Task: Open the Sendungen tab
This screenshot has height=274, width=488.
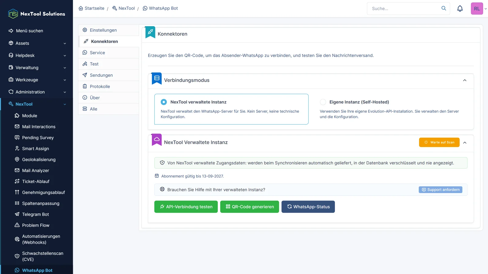Action: [x=109, y=75]
